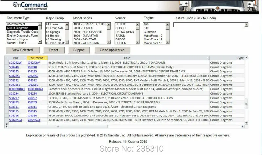Select BENDIX in Vendor list
Screen dimensions: 262x155
[125, 24]
